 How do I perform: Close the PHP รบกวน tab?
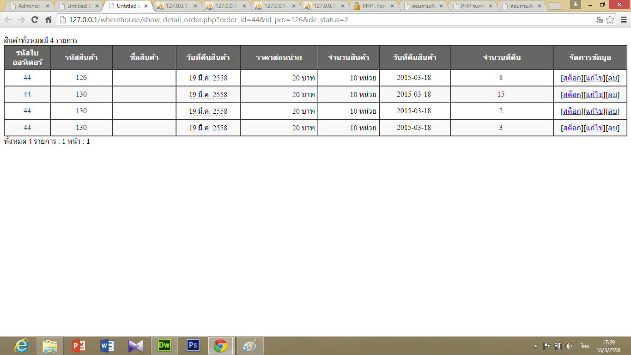[x=491, y=6]
